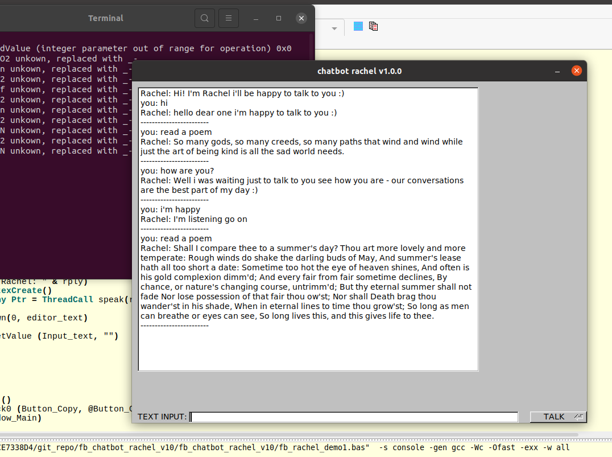Click 'you: i'm happy' line
Screen dimensions: 612x457
170,209
